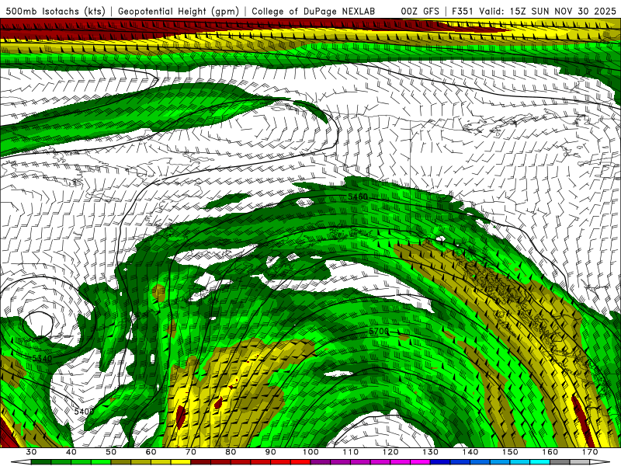
Task: Click the 110 value on the color scale
Action: pos(351,452)
